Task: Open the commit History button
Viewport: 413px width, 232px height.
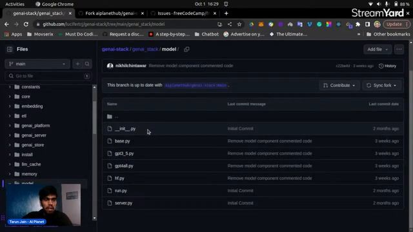Action: point(387,66)
